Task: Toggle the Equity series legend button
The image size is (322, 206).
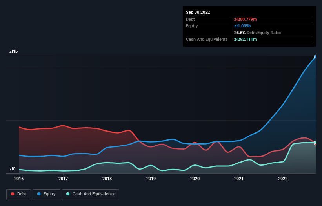Action: pyautogui.click(x=46, y=194)
